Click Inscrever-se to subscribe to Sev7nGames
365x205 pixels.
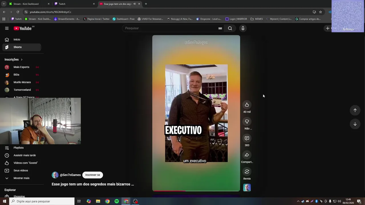pyautogui.click(x=93, y=175)
